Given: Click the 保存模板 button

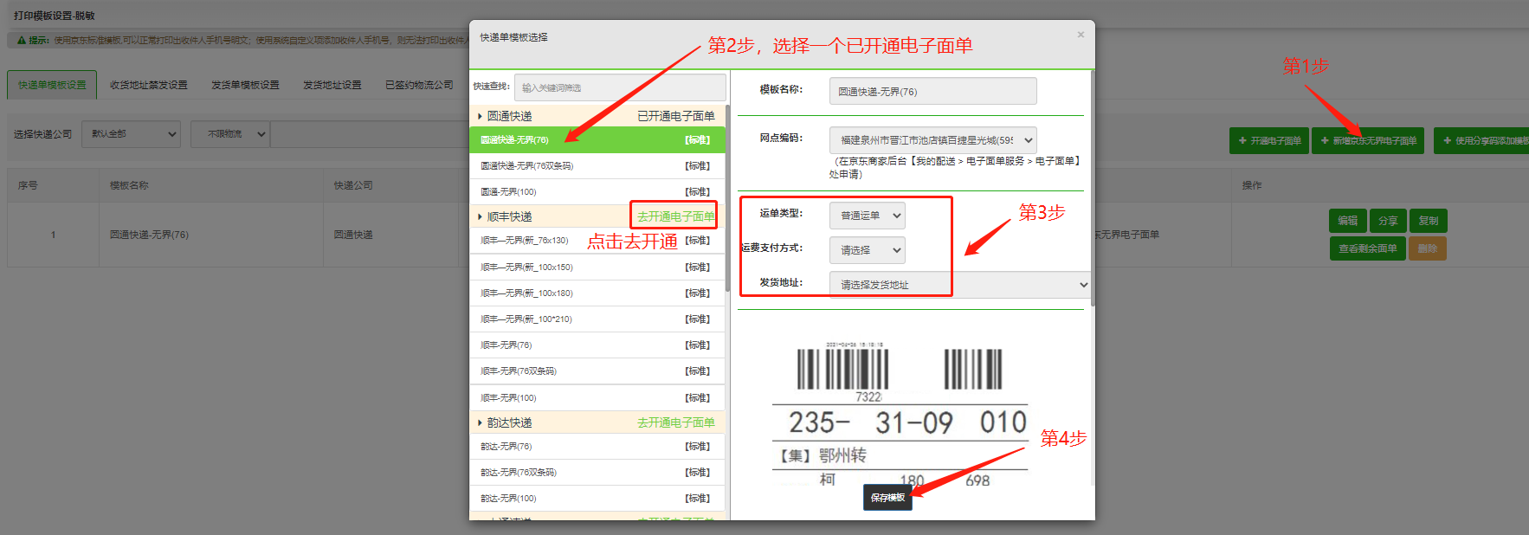Looking at the screenshot, I should coord(887,498).
